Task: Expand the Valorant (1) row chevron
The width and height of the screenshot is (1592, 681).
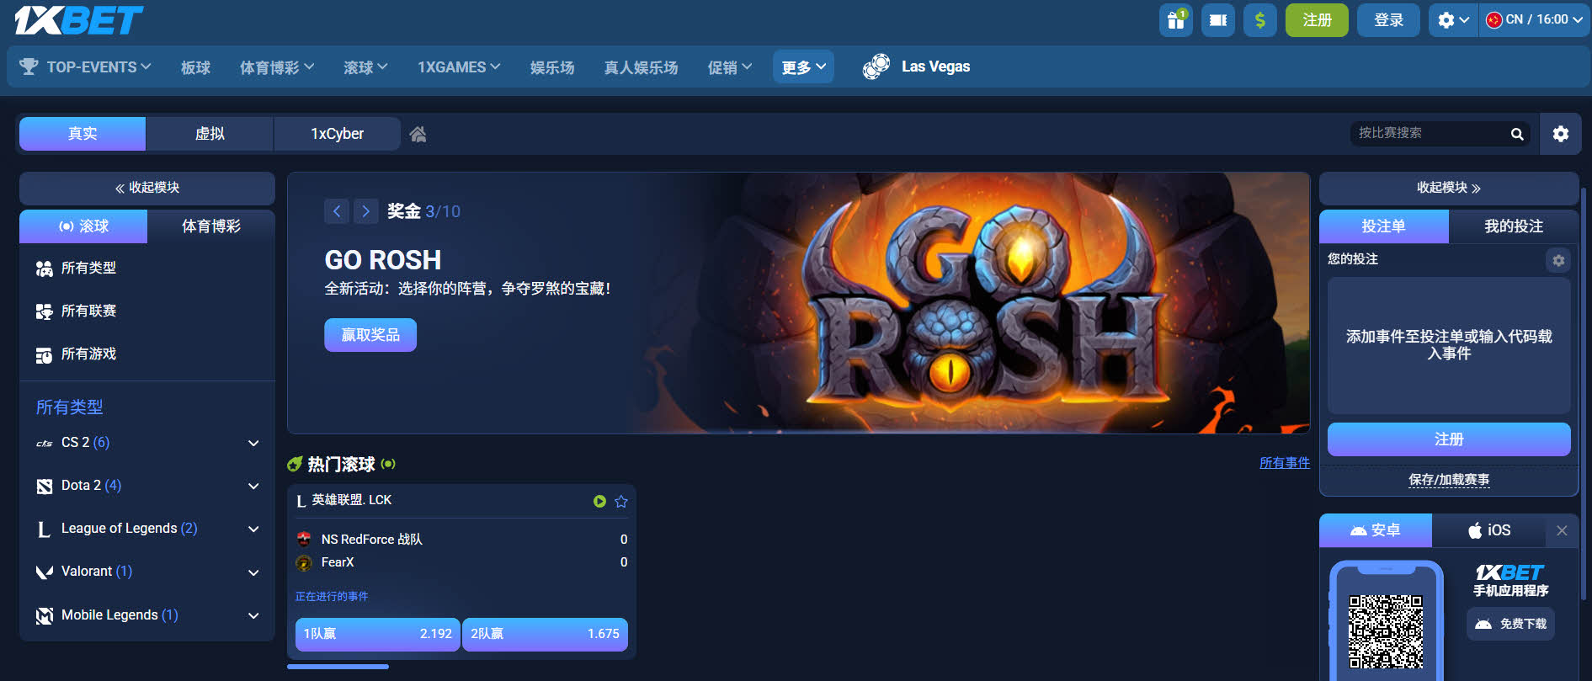Action: pyautogui.click(x=253, y=572)
